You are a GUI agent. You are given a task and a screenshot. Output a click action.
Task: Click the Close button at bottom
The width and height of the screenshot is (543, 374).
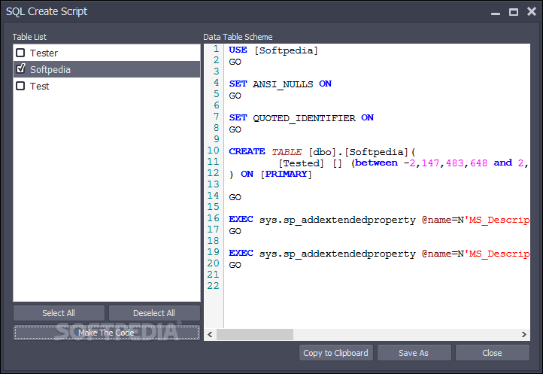[x=492, y=353]
